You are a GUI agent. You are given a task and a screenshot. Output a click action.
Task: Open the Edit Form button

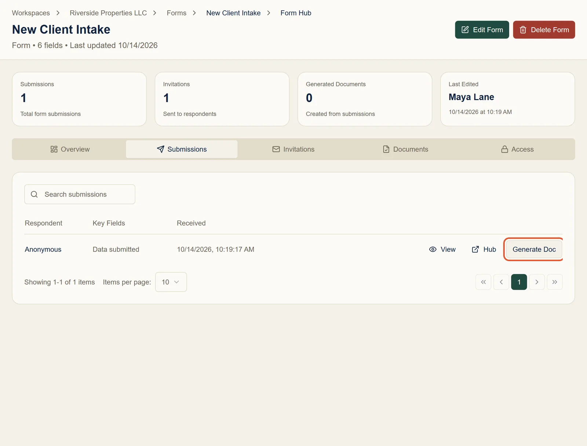(482, 30)
